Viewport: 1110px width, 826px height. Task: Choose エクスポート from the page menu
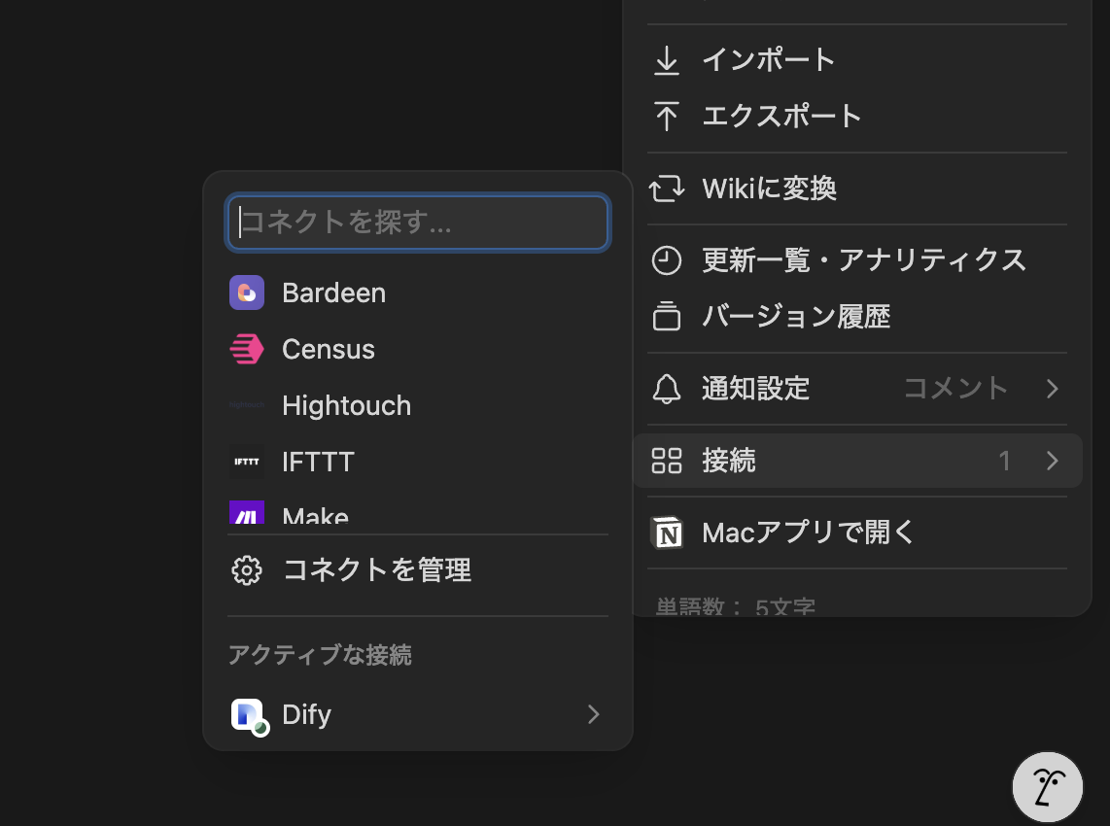coord(857,116)
